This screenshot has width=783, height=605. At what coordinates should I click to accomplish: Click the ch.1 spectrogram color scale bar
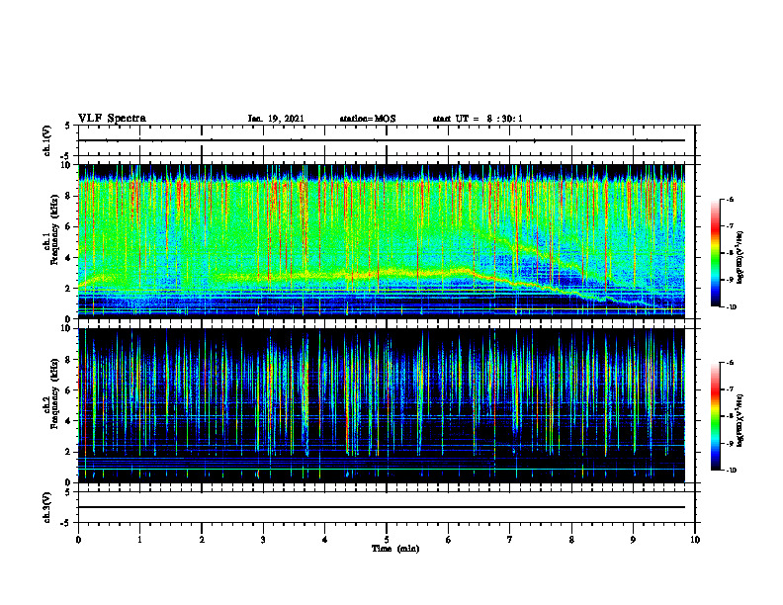[x=715, y=253]
